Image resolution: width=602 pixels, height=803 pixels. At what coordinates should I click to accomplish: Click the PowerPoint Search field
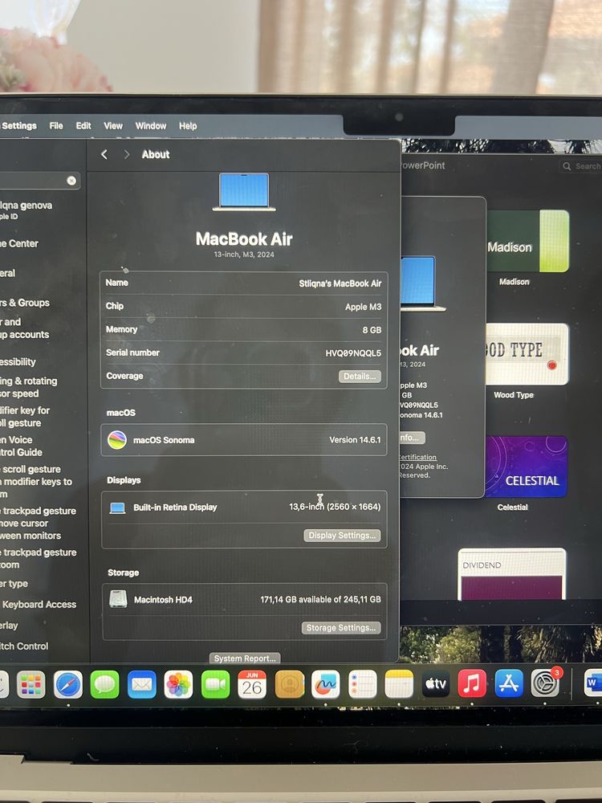tap(581, 166)
